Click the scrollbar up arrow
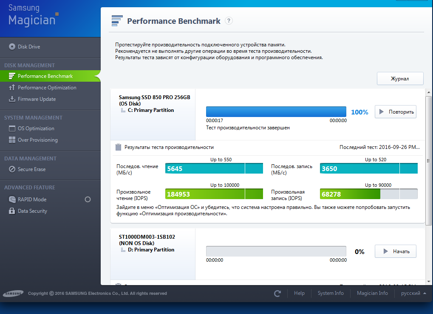Image resolution: width=433 pixels, height=314 pixels. (x=429, y=92)
